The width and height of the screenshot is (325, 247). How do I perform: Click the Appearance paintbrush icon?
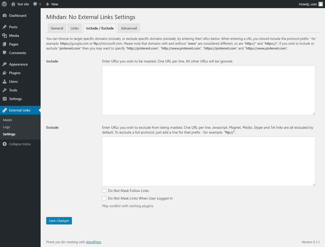tap(5, 64)
